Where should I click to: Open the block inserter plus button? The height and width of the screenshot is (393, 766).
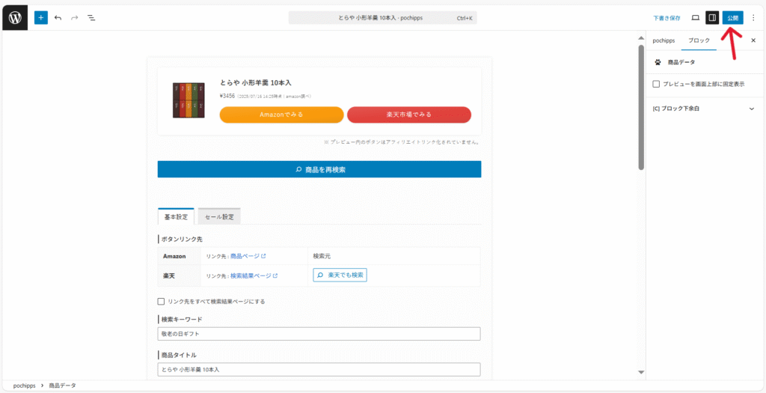point(41,18)
